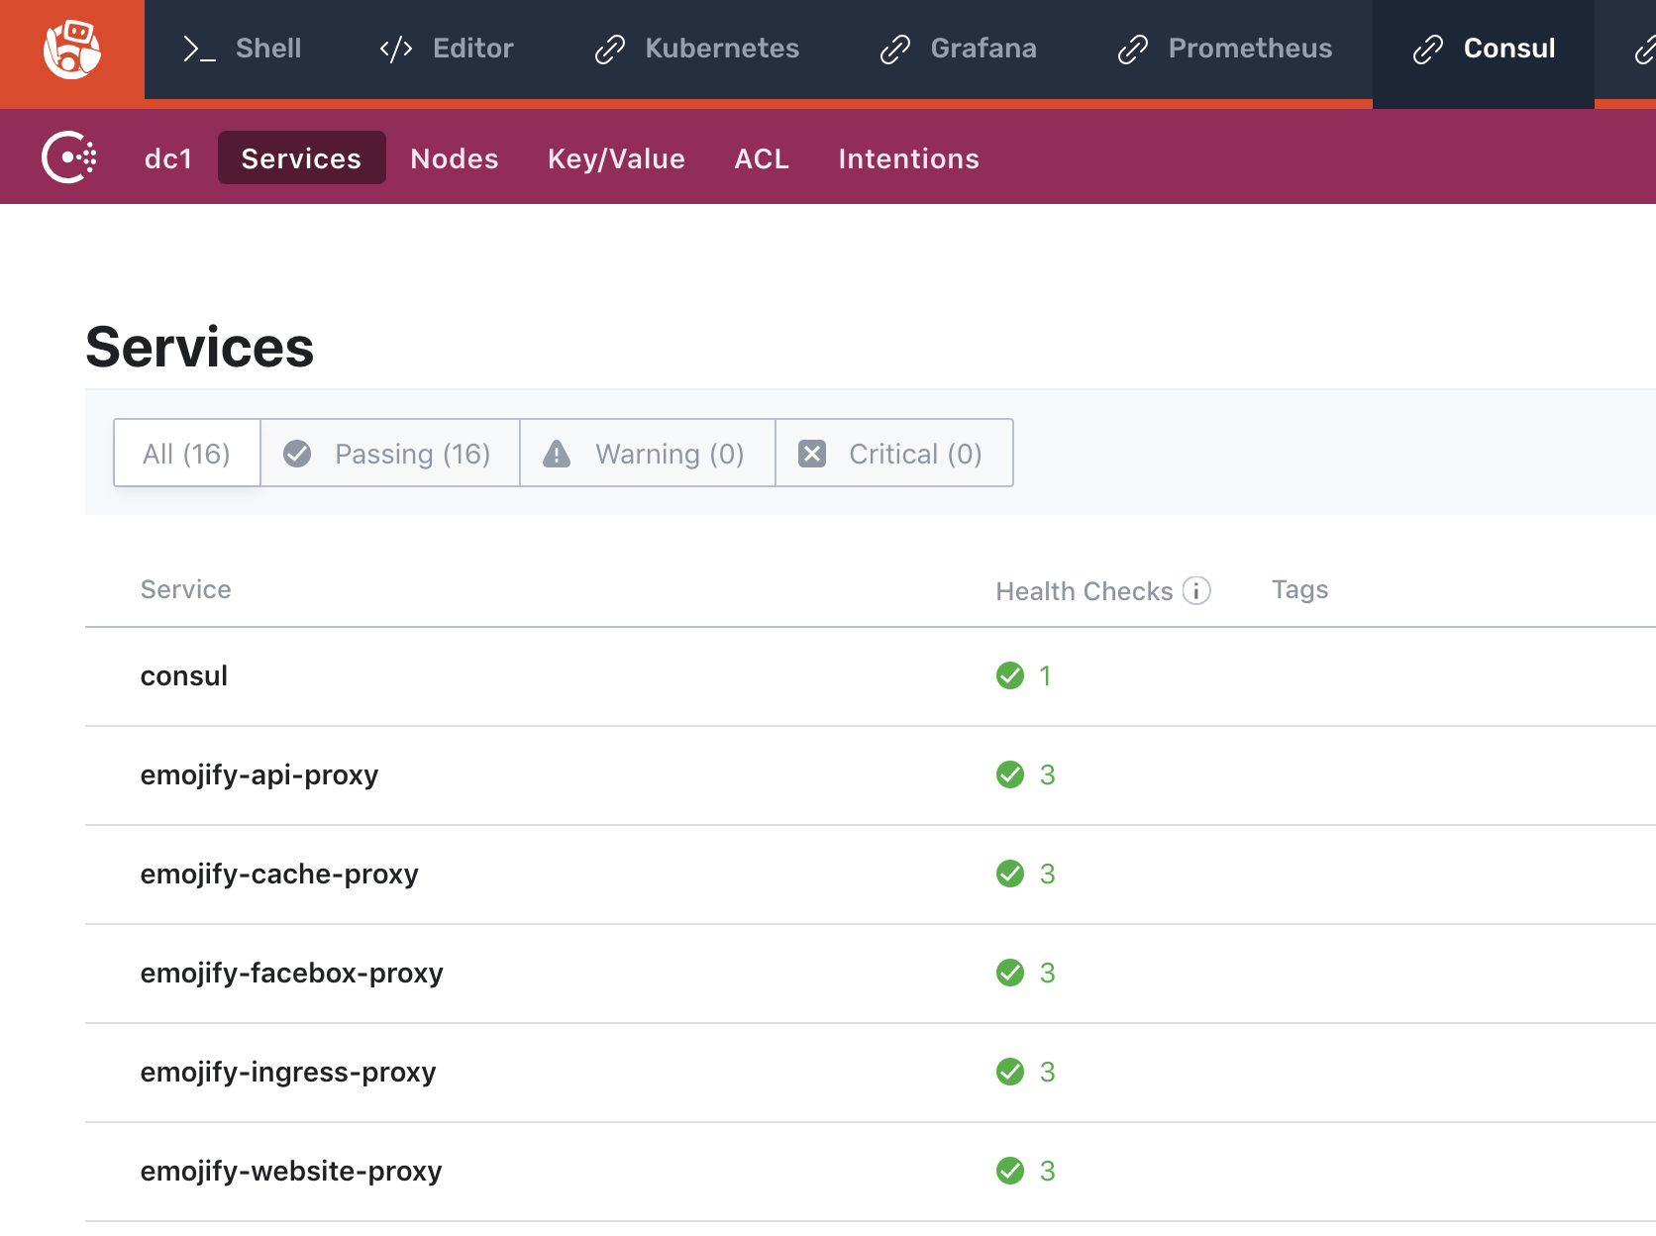Click the count 3 for emojify-cache-proxy
1656x1236 pixels.
point(1048,874)
